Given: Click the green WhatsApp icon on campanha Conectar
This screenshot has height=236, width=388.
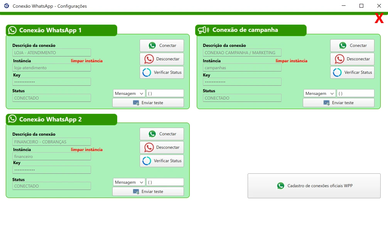Looking at the screenshot, I should [343, 45].
